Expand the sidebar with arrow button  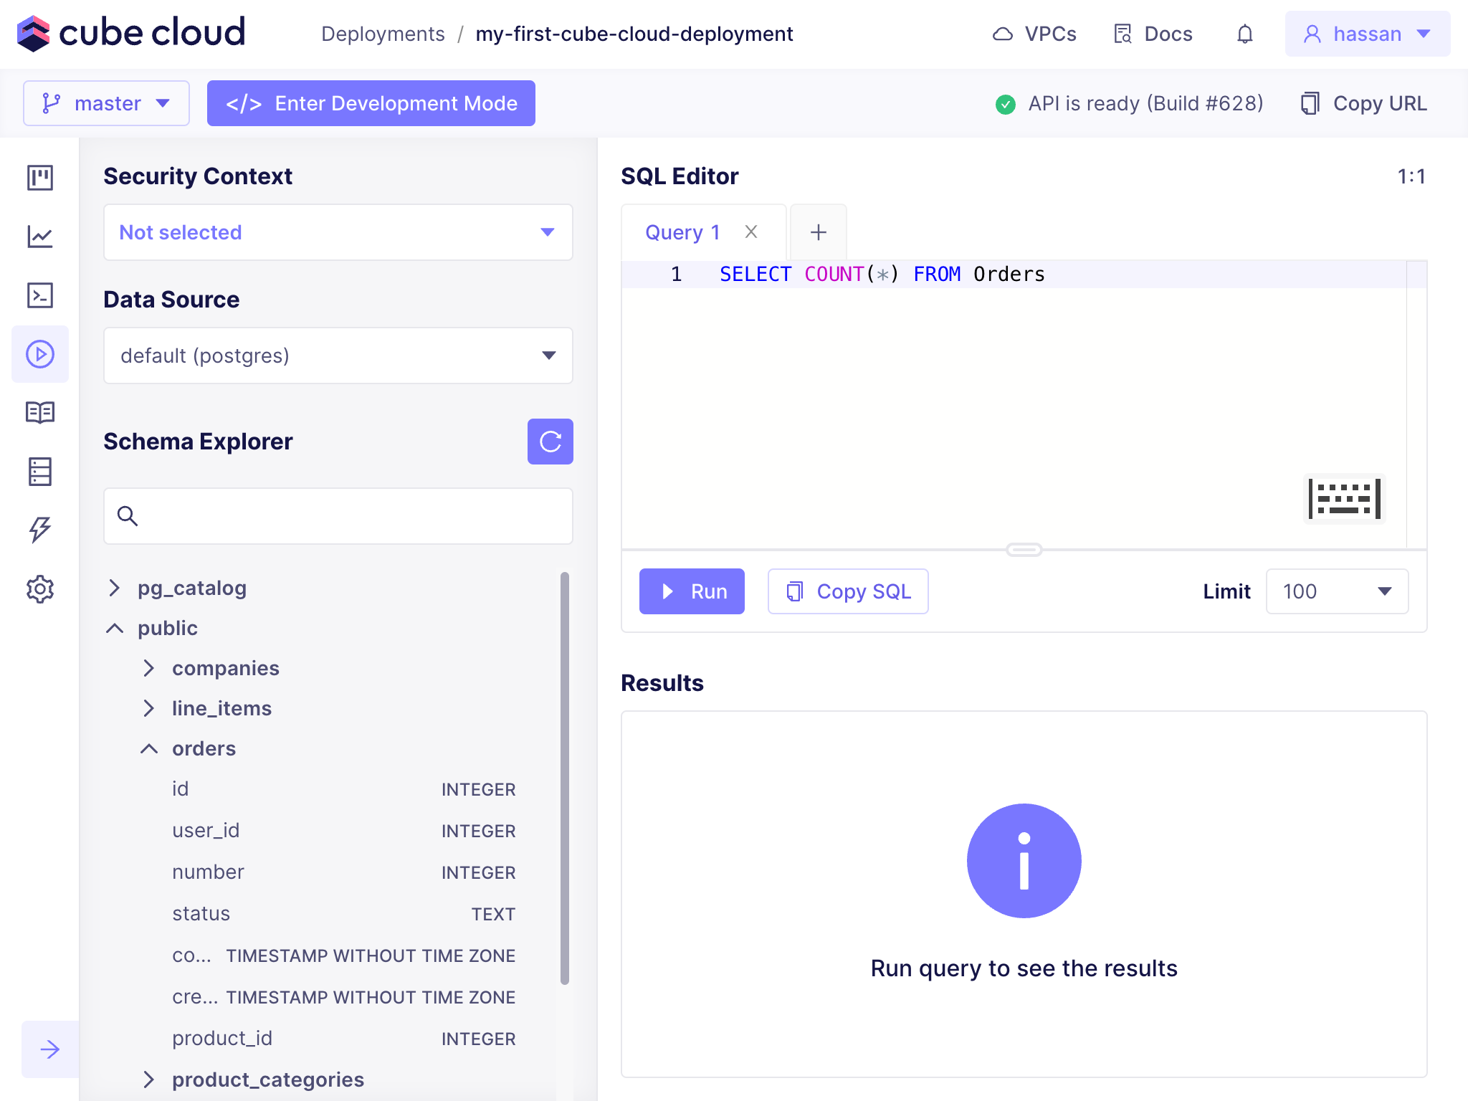click(x=50, y=1049)
